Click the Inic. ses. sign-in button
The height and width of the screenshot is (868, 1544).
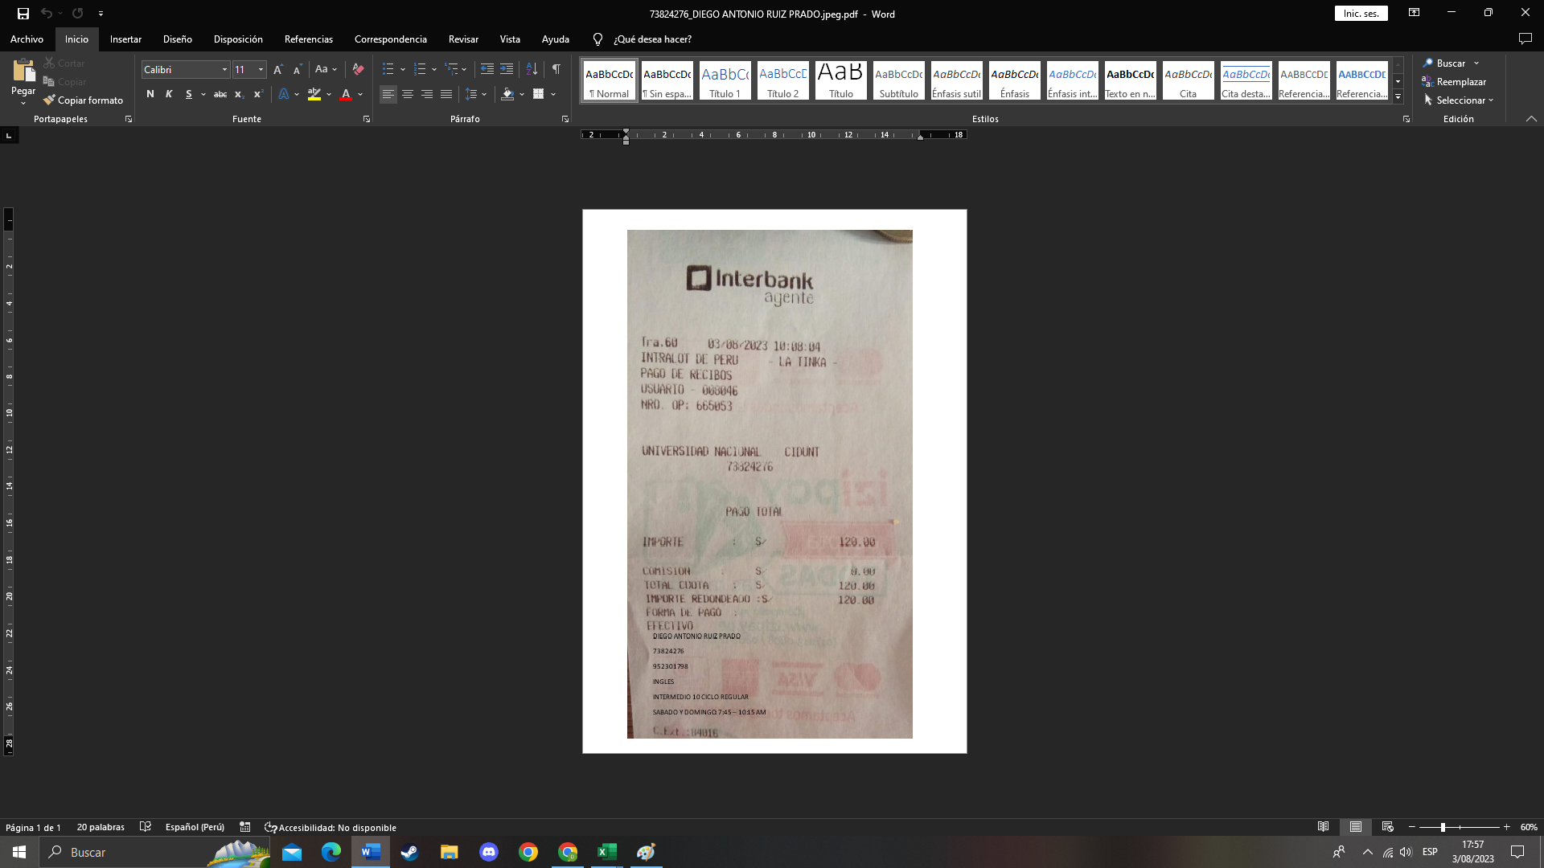pos(1361,14)
